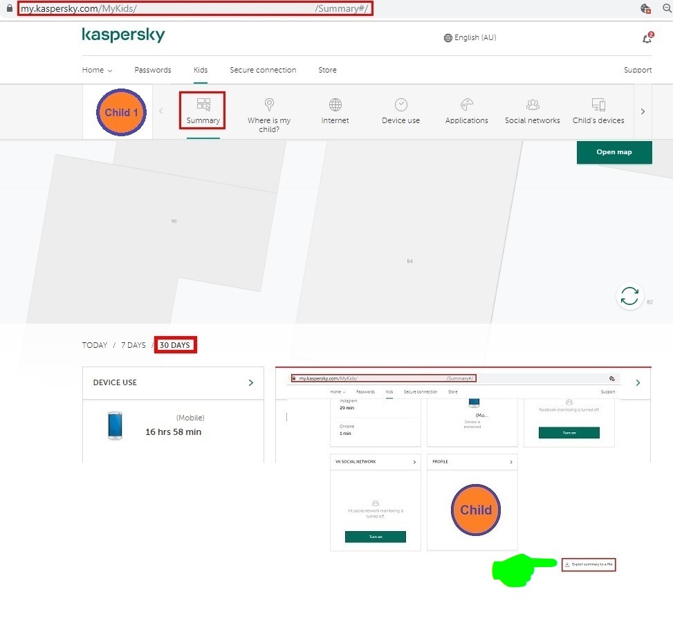Click the map refresh icon

tap(629, 296)
